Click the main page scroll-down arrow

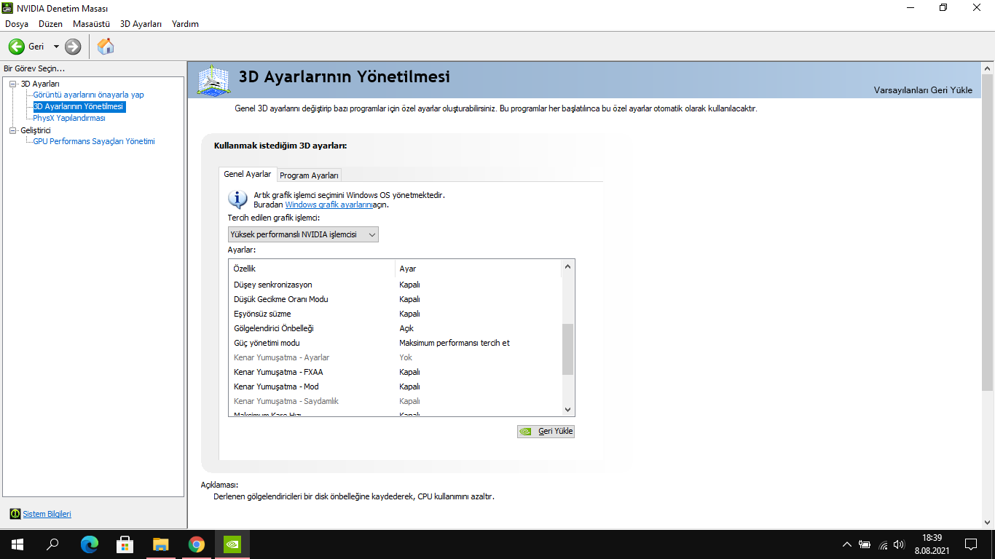click(x=988, y=523)
